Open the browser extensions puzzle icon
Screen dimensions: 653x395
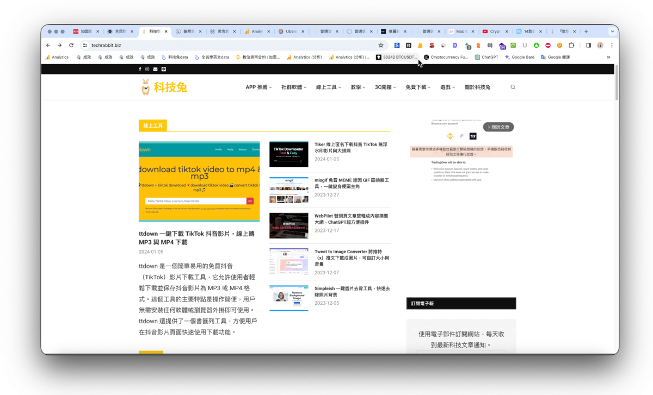coord(571,45)
